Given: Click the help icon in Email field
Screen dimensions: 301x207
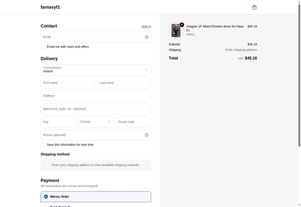Looking at the screenshot, I should coord(146,37).
